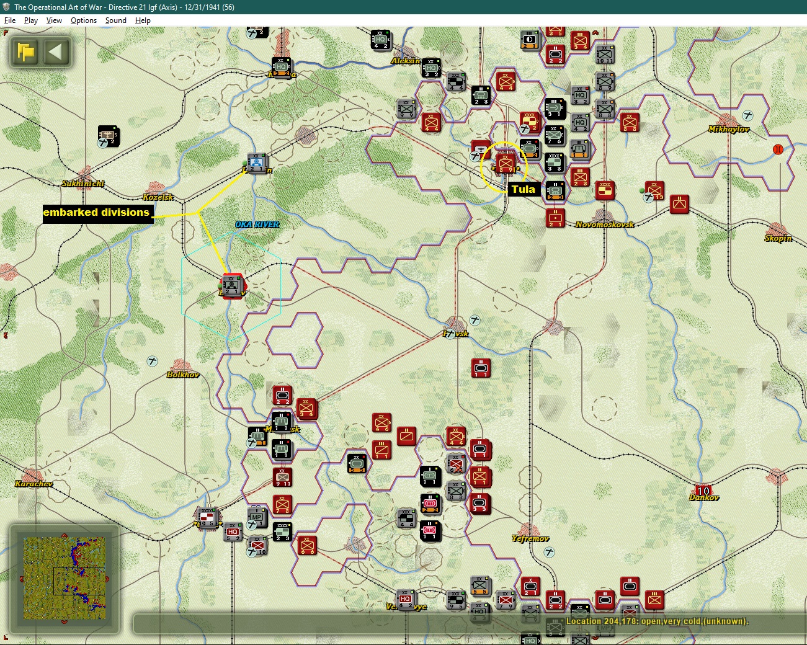Click the OKA RIVER map label
807x645 pixels.
point(257,225)
